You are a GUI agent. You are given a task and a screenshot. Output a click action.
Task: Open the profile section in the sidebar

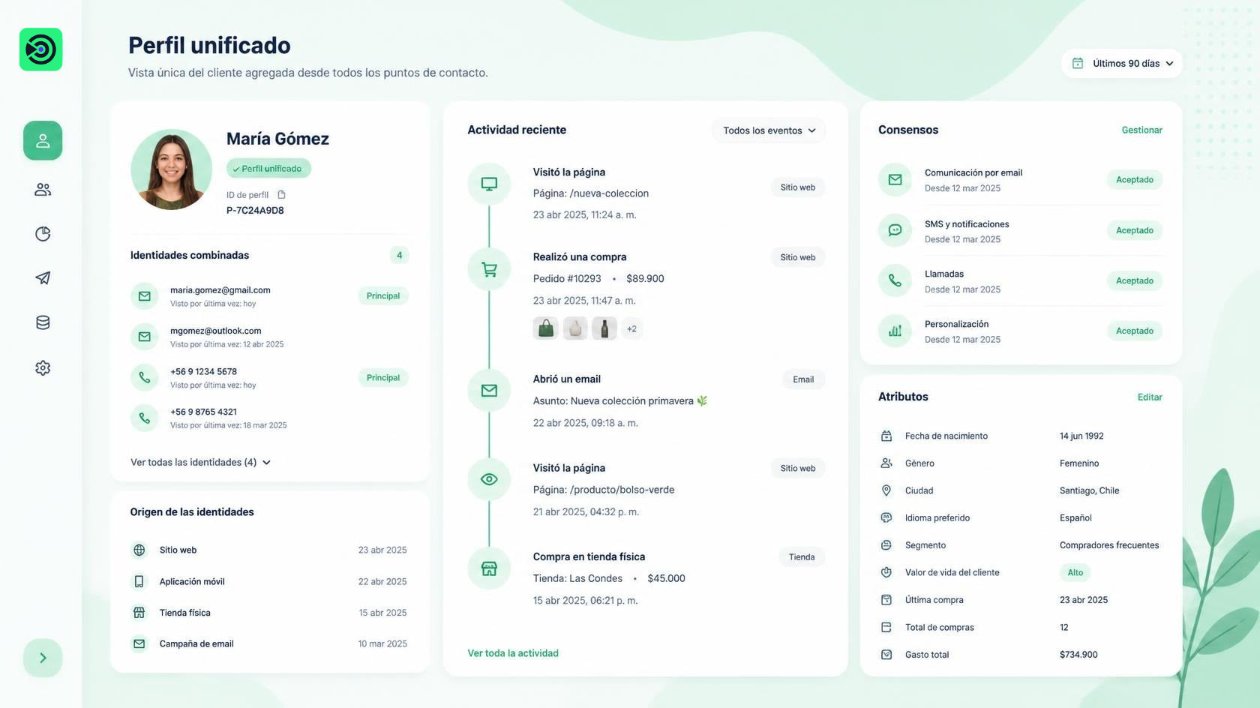[x=43, y=140]
